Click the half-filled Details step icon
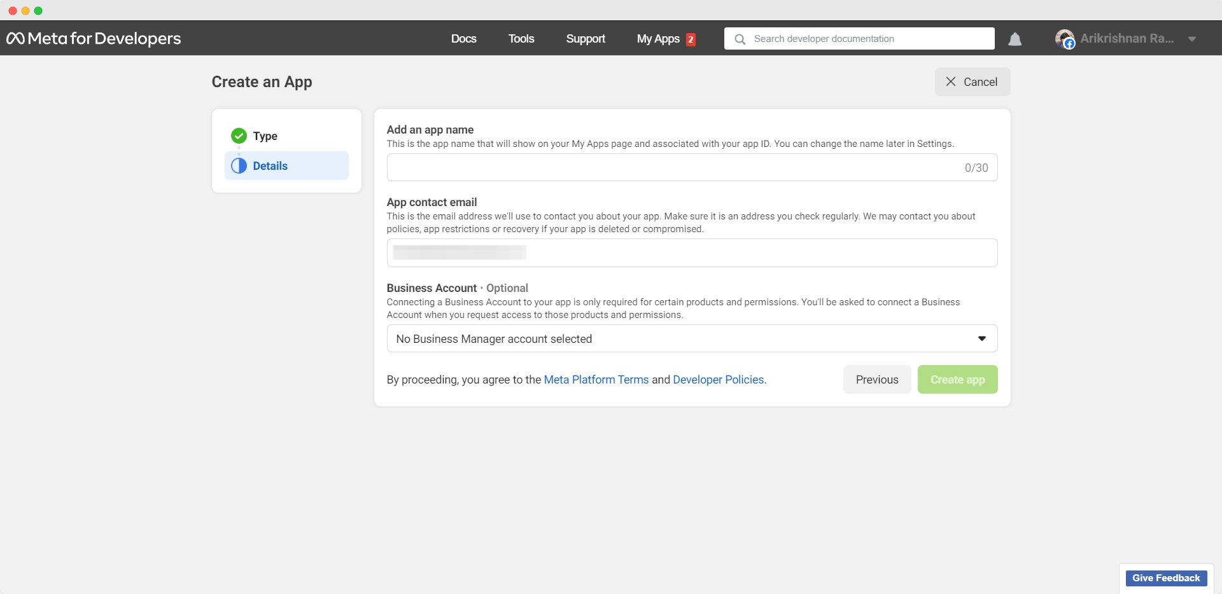Viewport: 1222px width, 594px height. tap(239, 165)
